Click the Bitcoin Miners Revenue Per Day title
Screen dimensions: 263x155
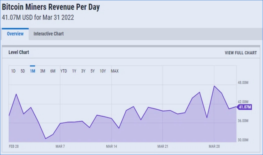click(51, 7)
